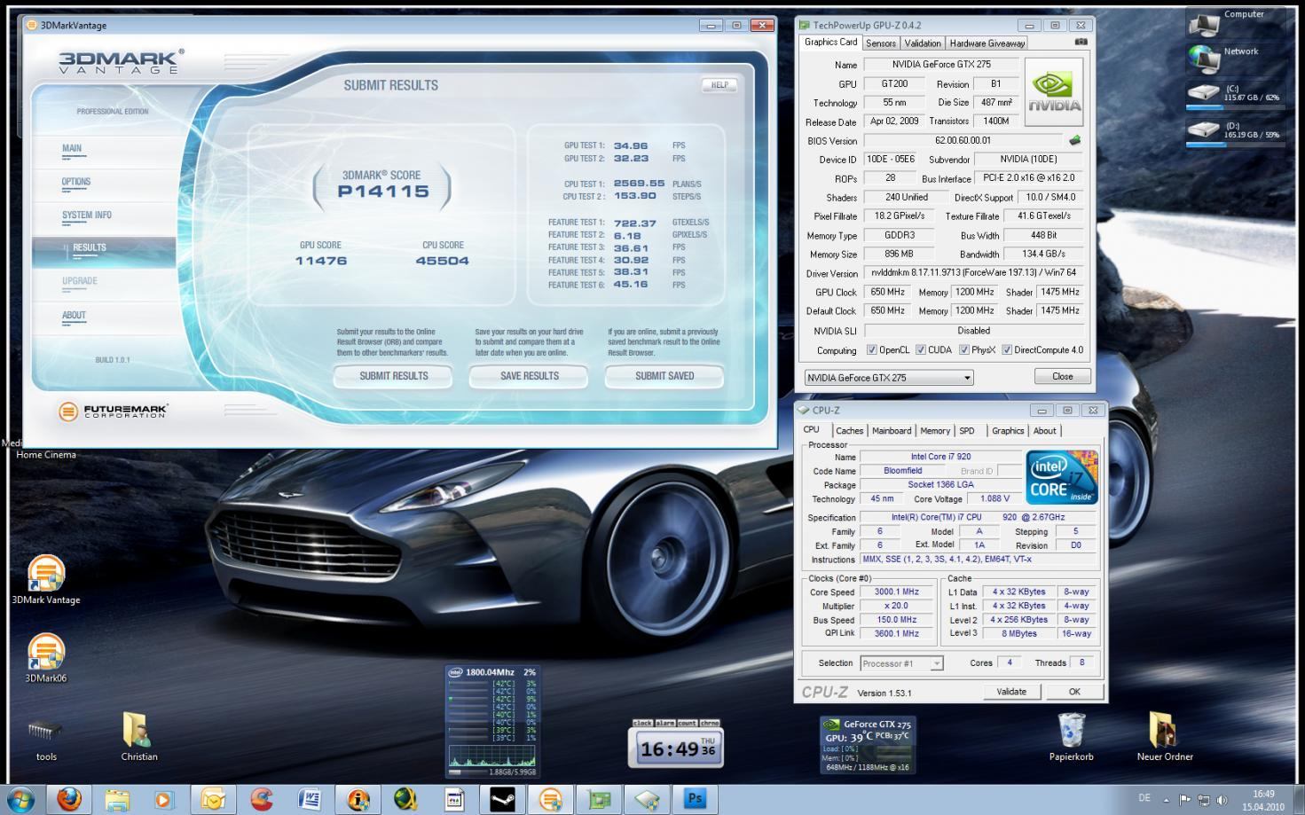Click the taskbar clock showing 15.04.2010

[1263, 800]
